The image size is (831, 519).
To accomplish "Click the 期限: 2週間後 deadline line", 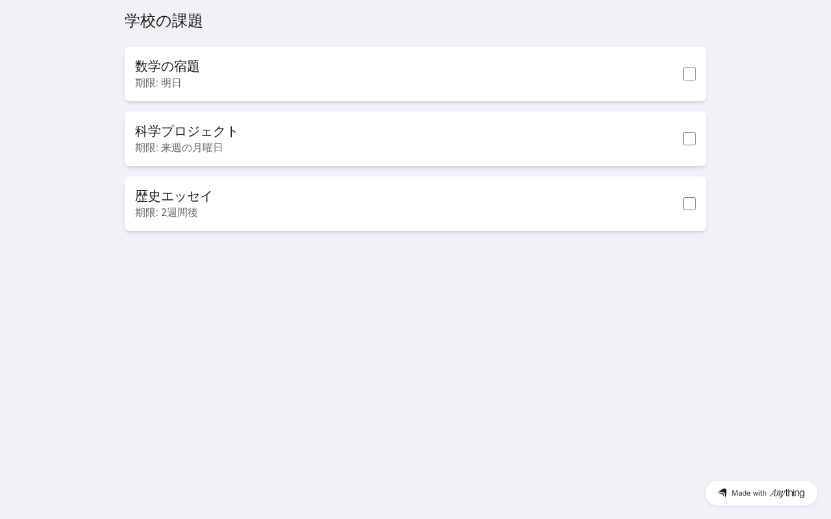I will click(166, 213).
